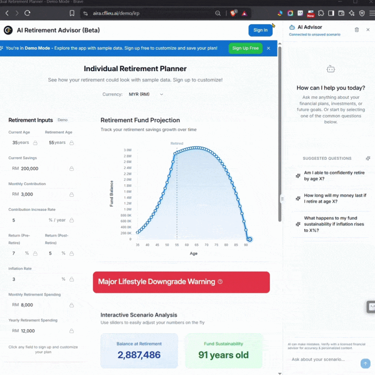Image resolution: width=375 pixels, height=375 pixels.
Task: Click the green Sign Up Free button
Action: [x=245, y=48]
